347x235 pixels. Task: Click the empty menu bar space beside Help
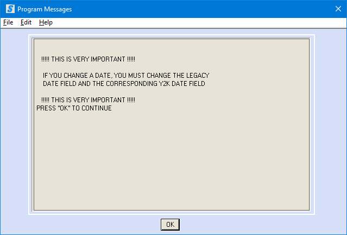199,22
